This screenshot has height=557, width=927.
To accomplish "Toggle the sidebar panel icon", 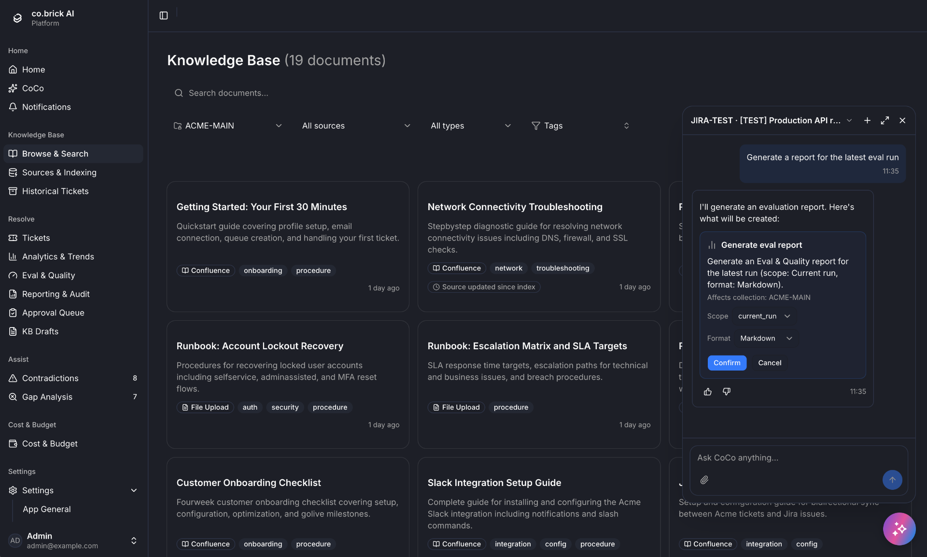I will coord(164,15).
